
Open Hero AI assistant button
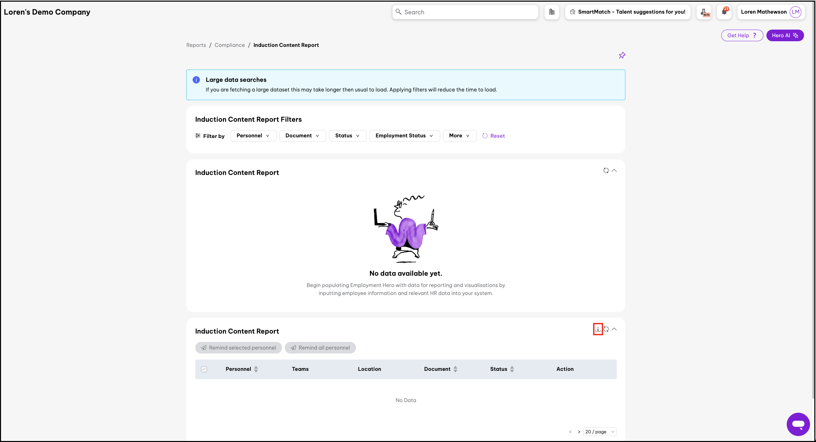[x=785, y=35]
